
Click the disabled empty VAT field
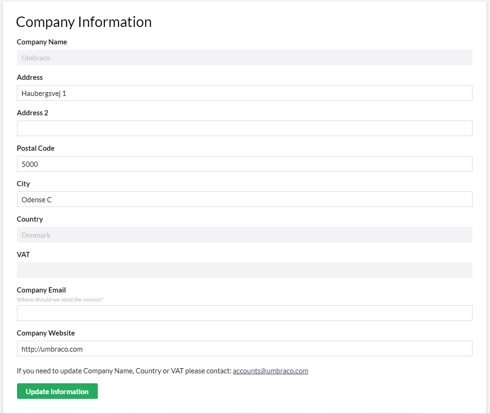pyautogui.click(x=244, y=270)
